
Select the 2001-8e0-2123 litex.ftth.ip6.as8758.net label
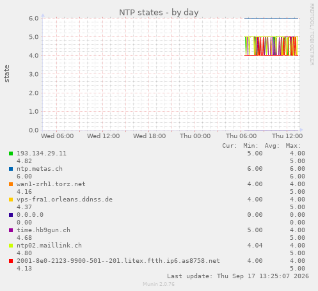(x=118, y=261)
